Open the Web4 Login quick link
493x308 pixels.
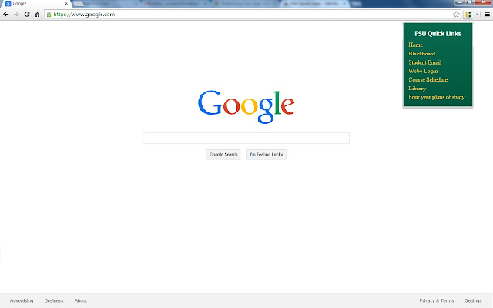click(x=423, y=71)
